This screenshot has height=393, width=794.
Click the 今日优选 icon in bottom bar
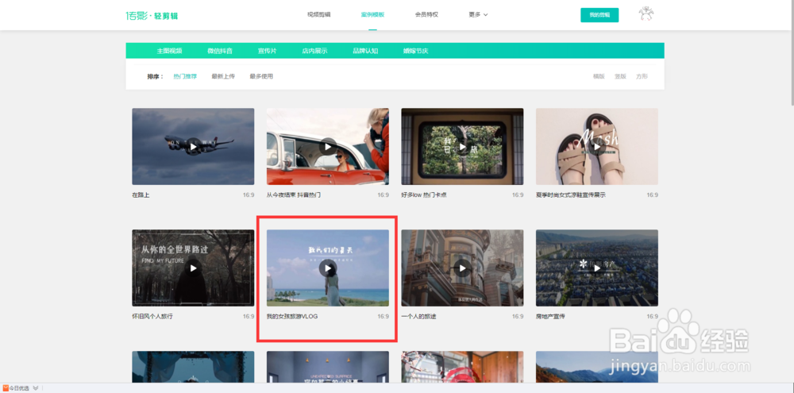[6, 388]
